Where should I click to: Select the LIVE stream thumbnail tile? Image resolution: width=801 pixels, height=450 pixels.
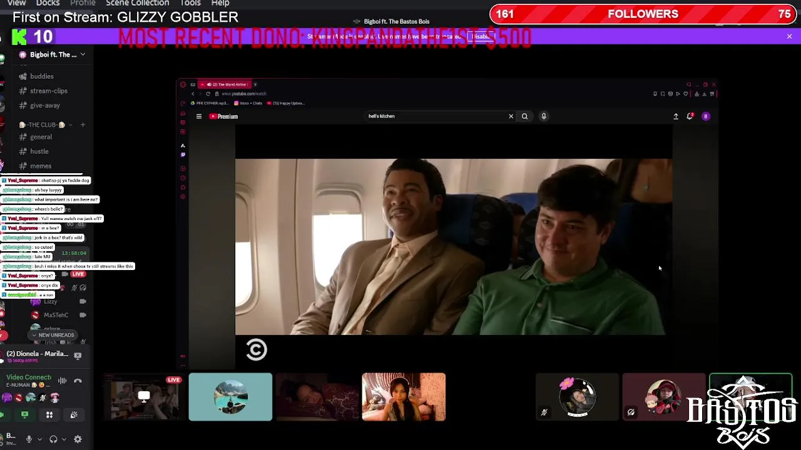point(144,397)
